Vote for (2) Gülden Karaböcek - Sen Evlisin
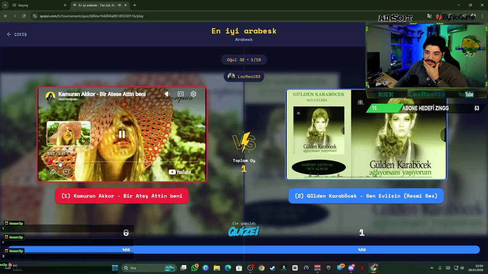 pyautogui.click(x=366, y=196)
